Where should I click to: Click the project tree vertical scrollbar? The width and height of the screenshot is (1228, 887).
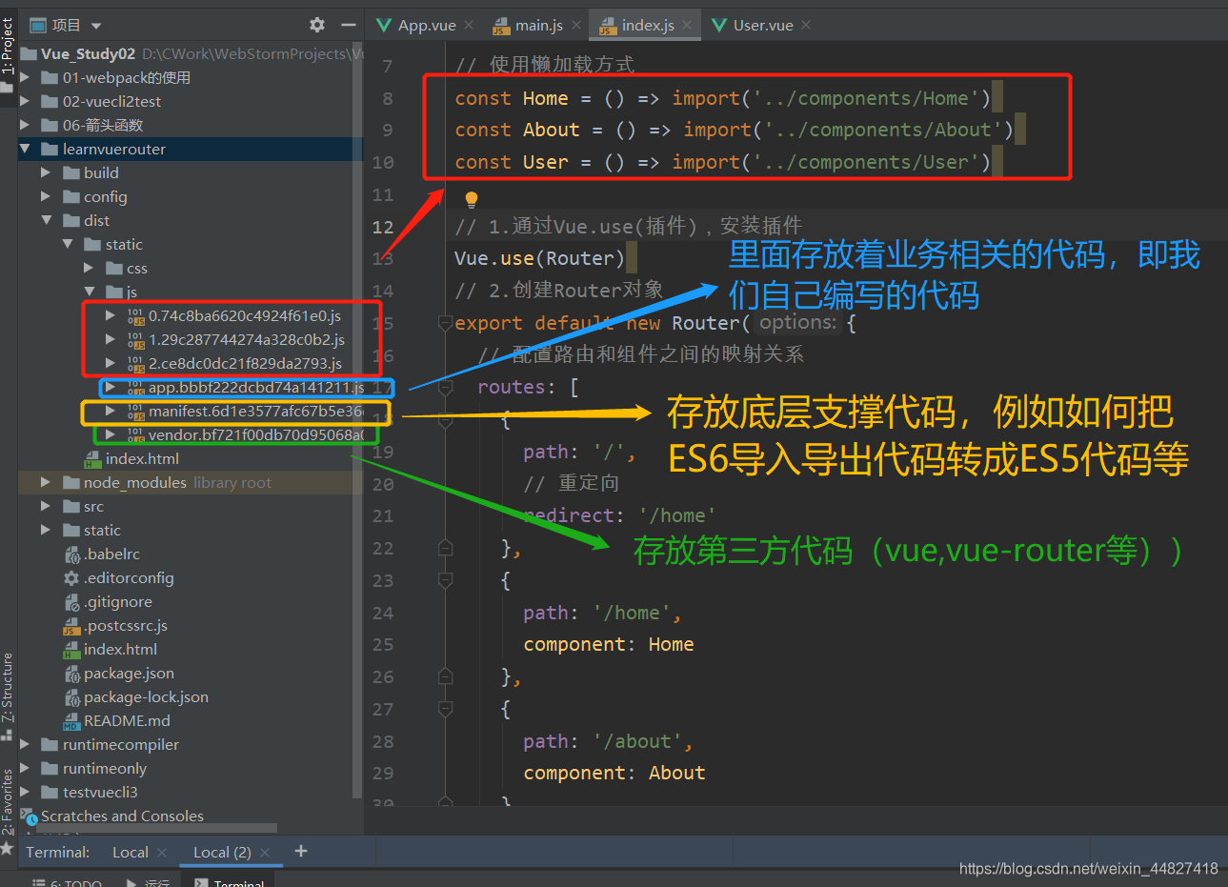coord(357,419)
